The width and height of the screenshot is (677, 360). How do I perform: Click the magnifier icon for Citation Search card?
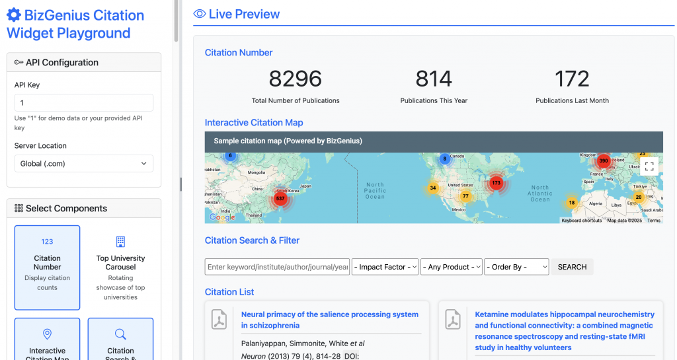click(x=120, y=334)
